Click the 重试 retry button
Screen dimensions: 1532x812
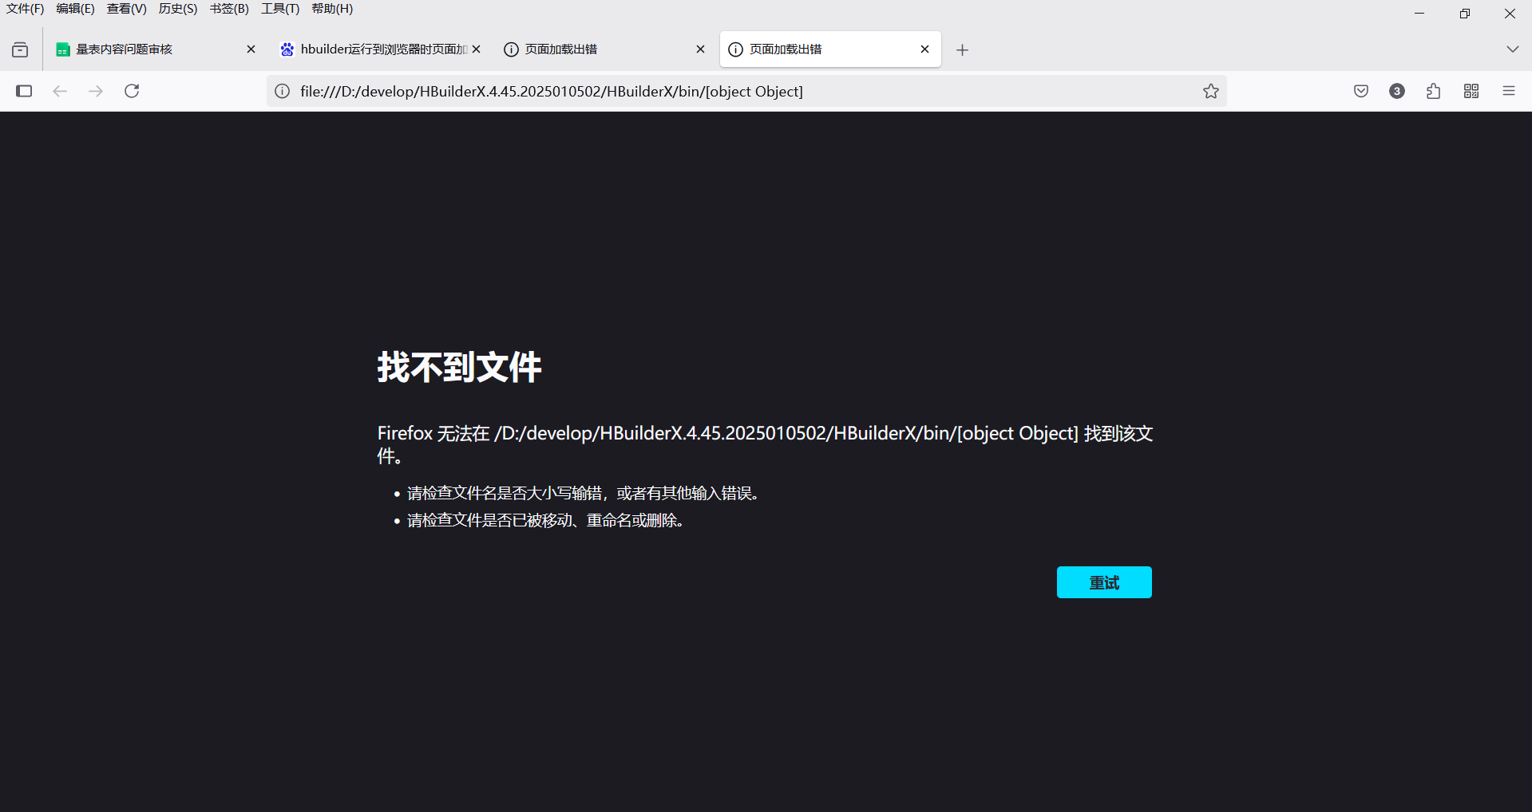pos(1104,582)
